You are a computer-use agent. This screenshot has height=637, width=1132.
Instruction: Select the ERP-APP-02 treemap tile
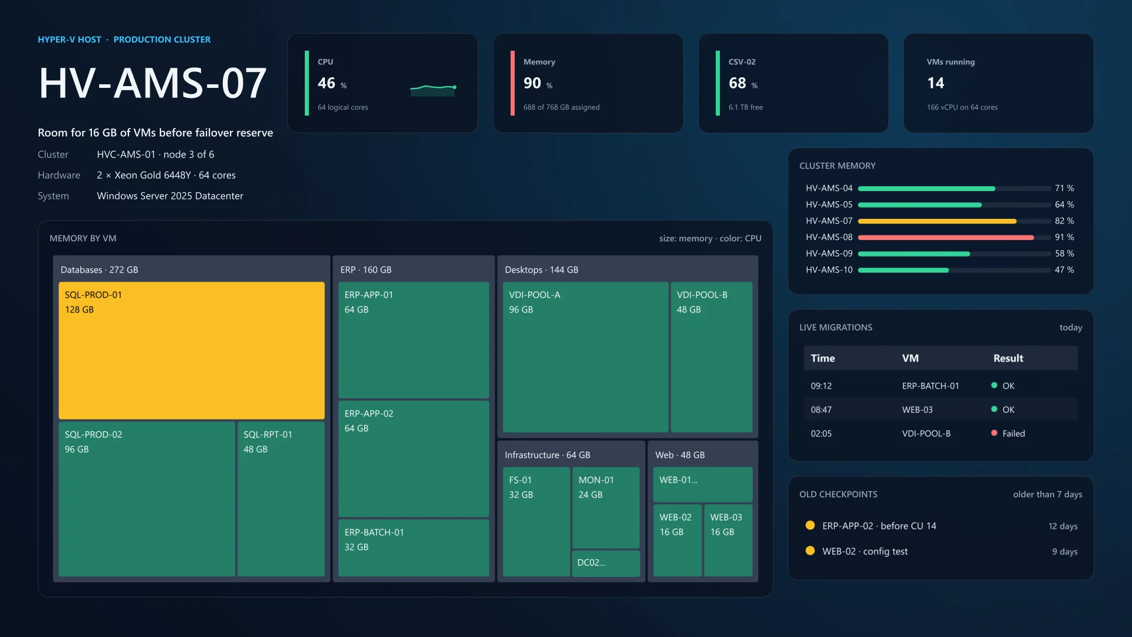(414, 459)
